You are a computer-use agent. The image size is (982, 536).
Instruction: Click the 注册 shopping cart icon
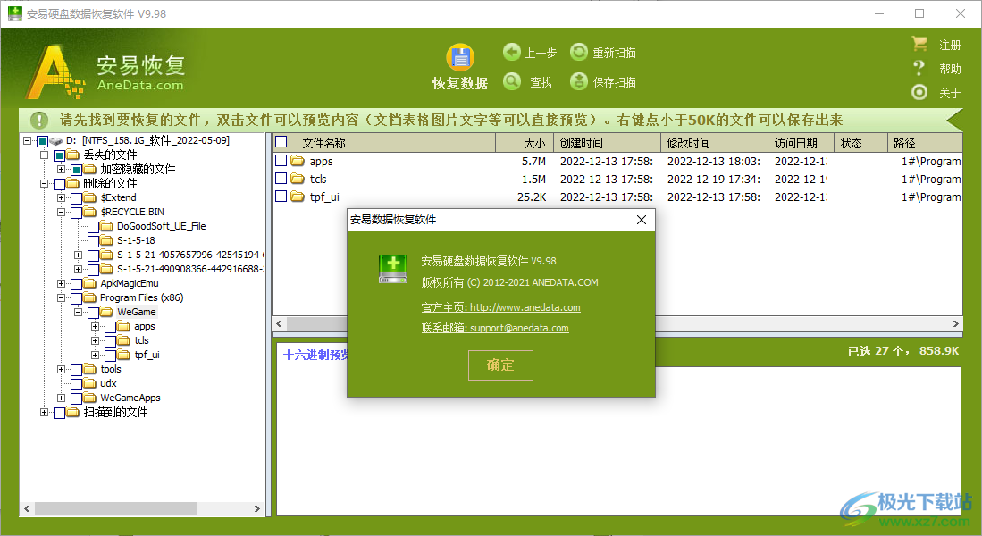[x=919, y=44]
